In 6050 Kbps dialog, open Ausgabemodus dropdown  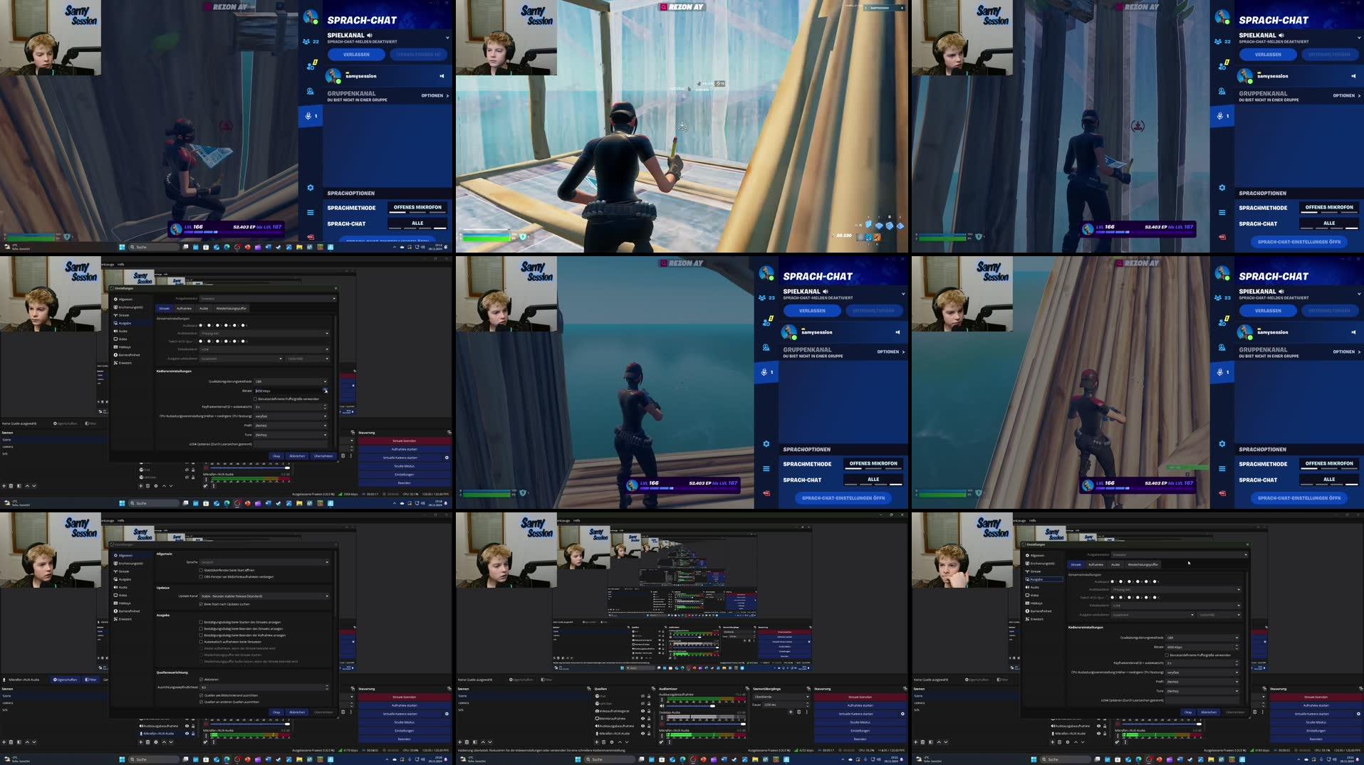pos(267,298)
